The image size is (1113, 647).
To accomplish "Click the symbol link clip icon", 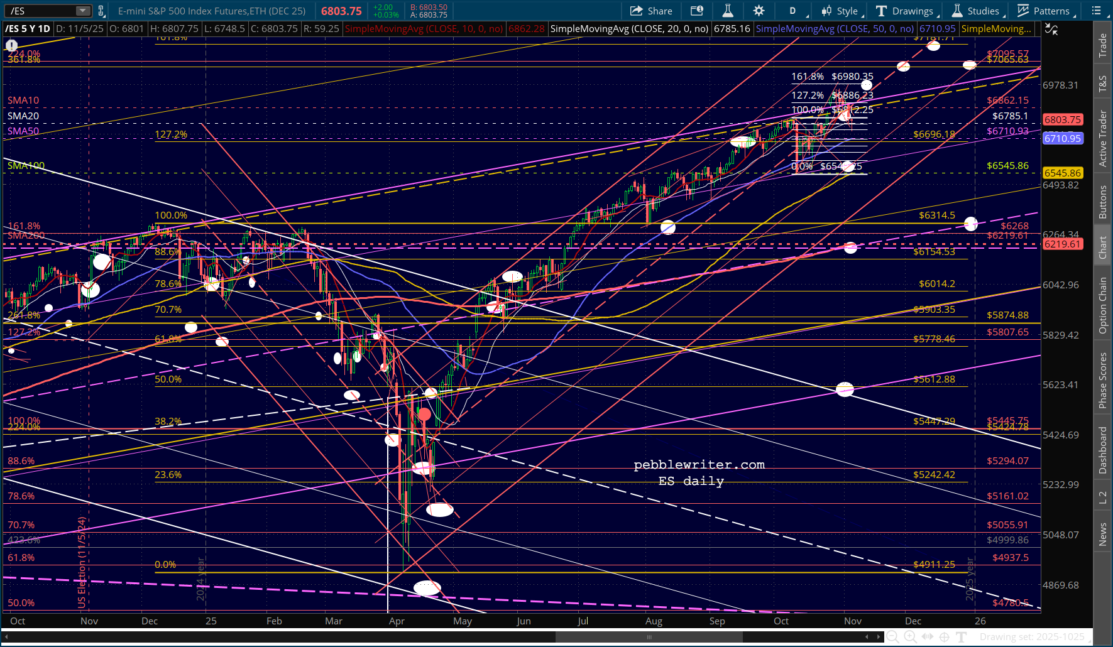I will pos(101,11).
